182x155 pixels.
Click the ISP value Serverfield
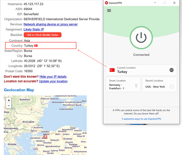pos(31,14)
